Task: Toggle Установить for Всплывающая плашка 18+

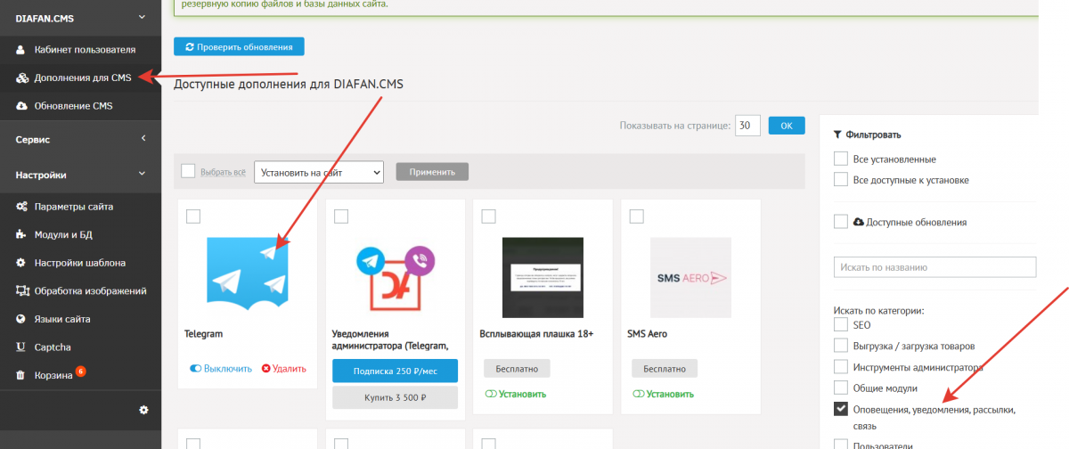Action: 515,394
